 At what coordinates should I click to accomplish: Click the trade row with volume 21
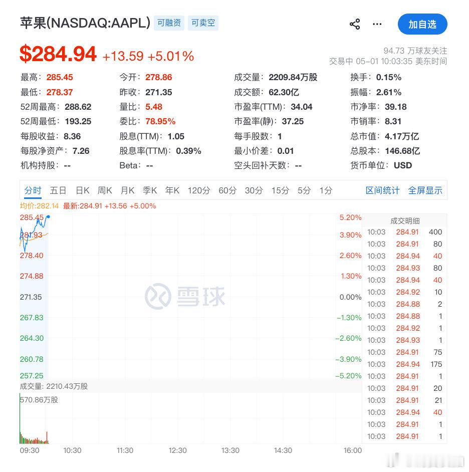[404, 400]
